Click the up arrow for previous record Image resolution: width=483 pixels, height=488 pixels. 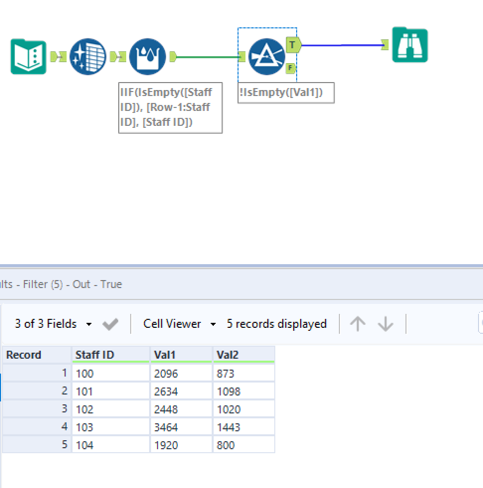(x=357, y=324)
